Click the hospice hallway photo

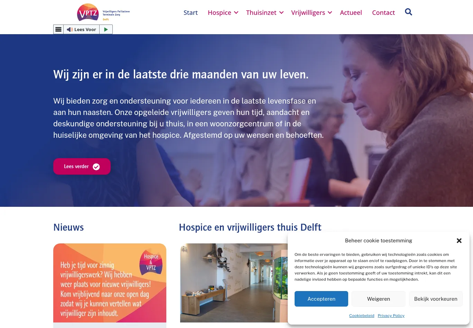click(x=234, y=283)
